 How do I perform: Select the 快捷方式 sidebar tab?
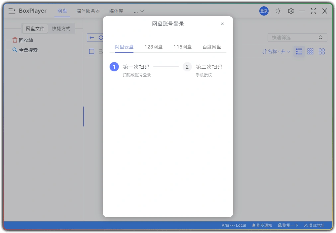[61, 29]
